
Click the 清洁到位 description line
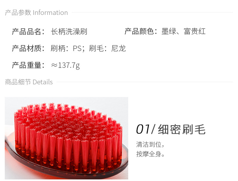150,144
